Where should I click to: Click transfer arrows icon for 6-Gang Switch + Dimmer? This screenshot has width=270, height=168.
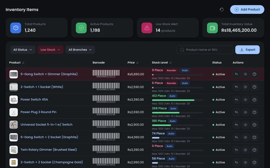[237, 74]
